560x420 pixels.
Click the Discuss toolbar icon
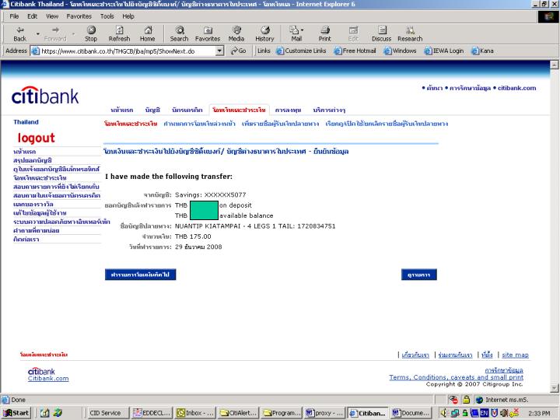click(381, 34)
